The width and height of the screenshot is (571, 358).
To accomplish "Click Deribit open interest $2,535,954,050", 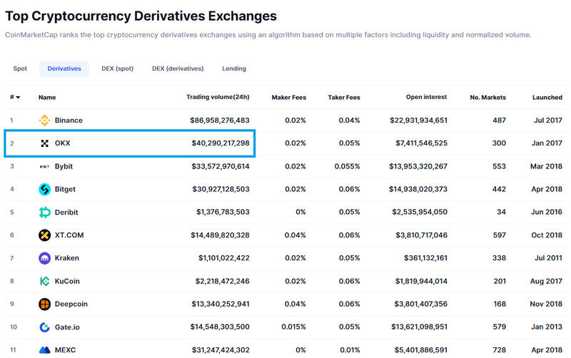I will [x=420, y=212].
